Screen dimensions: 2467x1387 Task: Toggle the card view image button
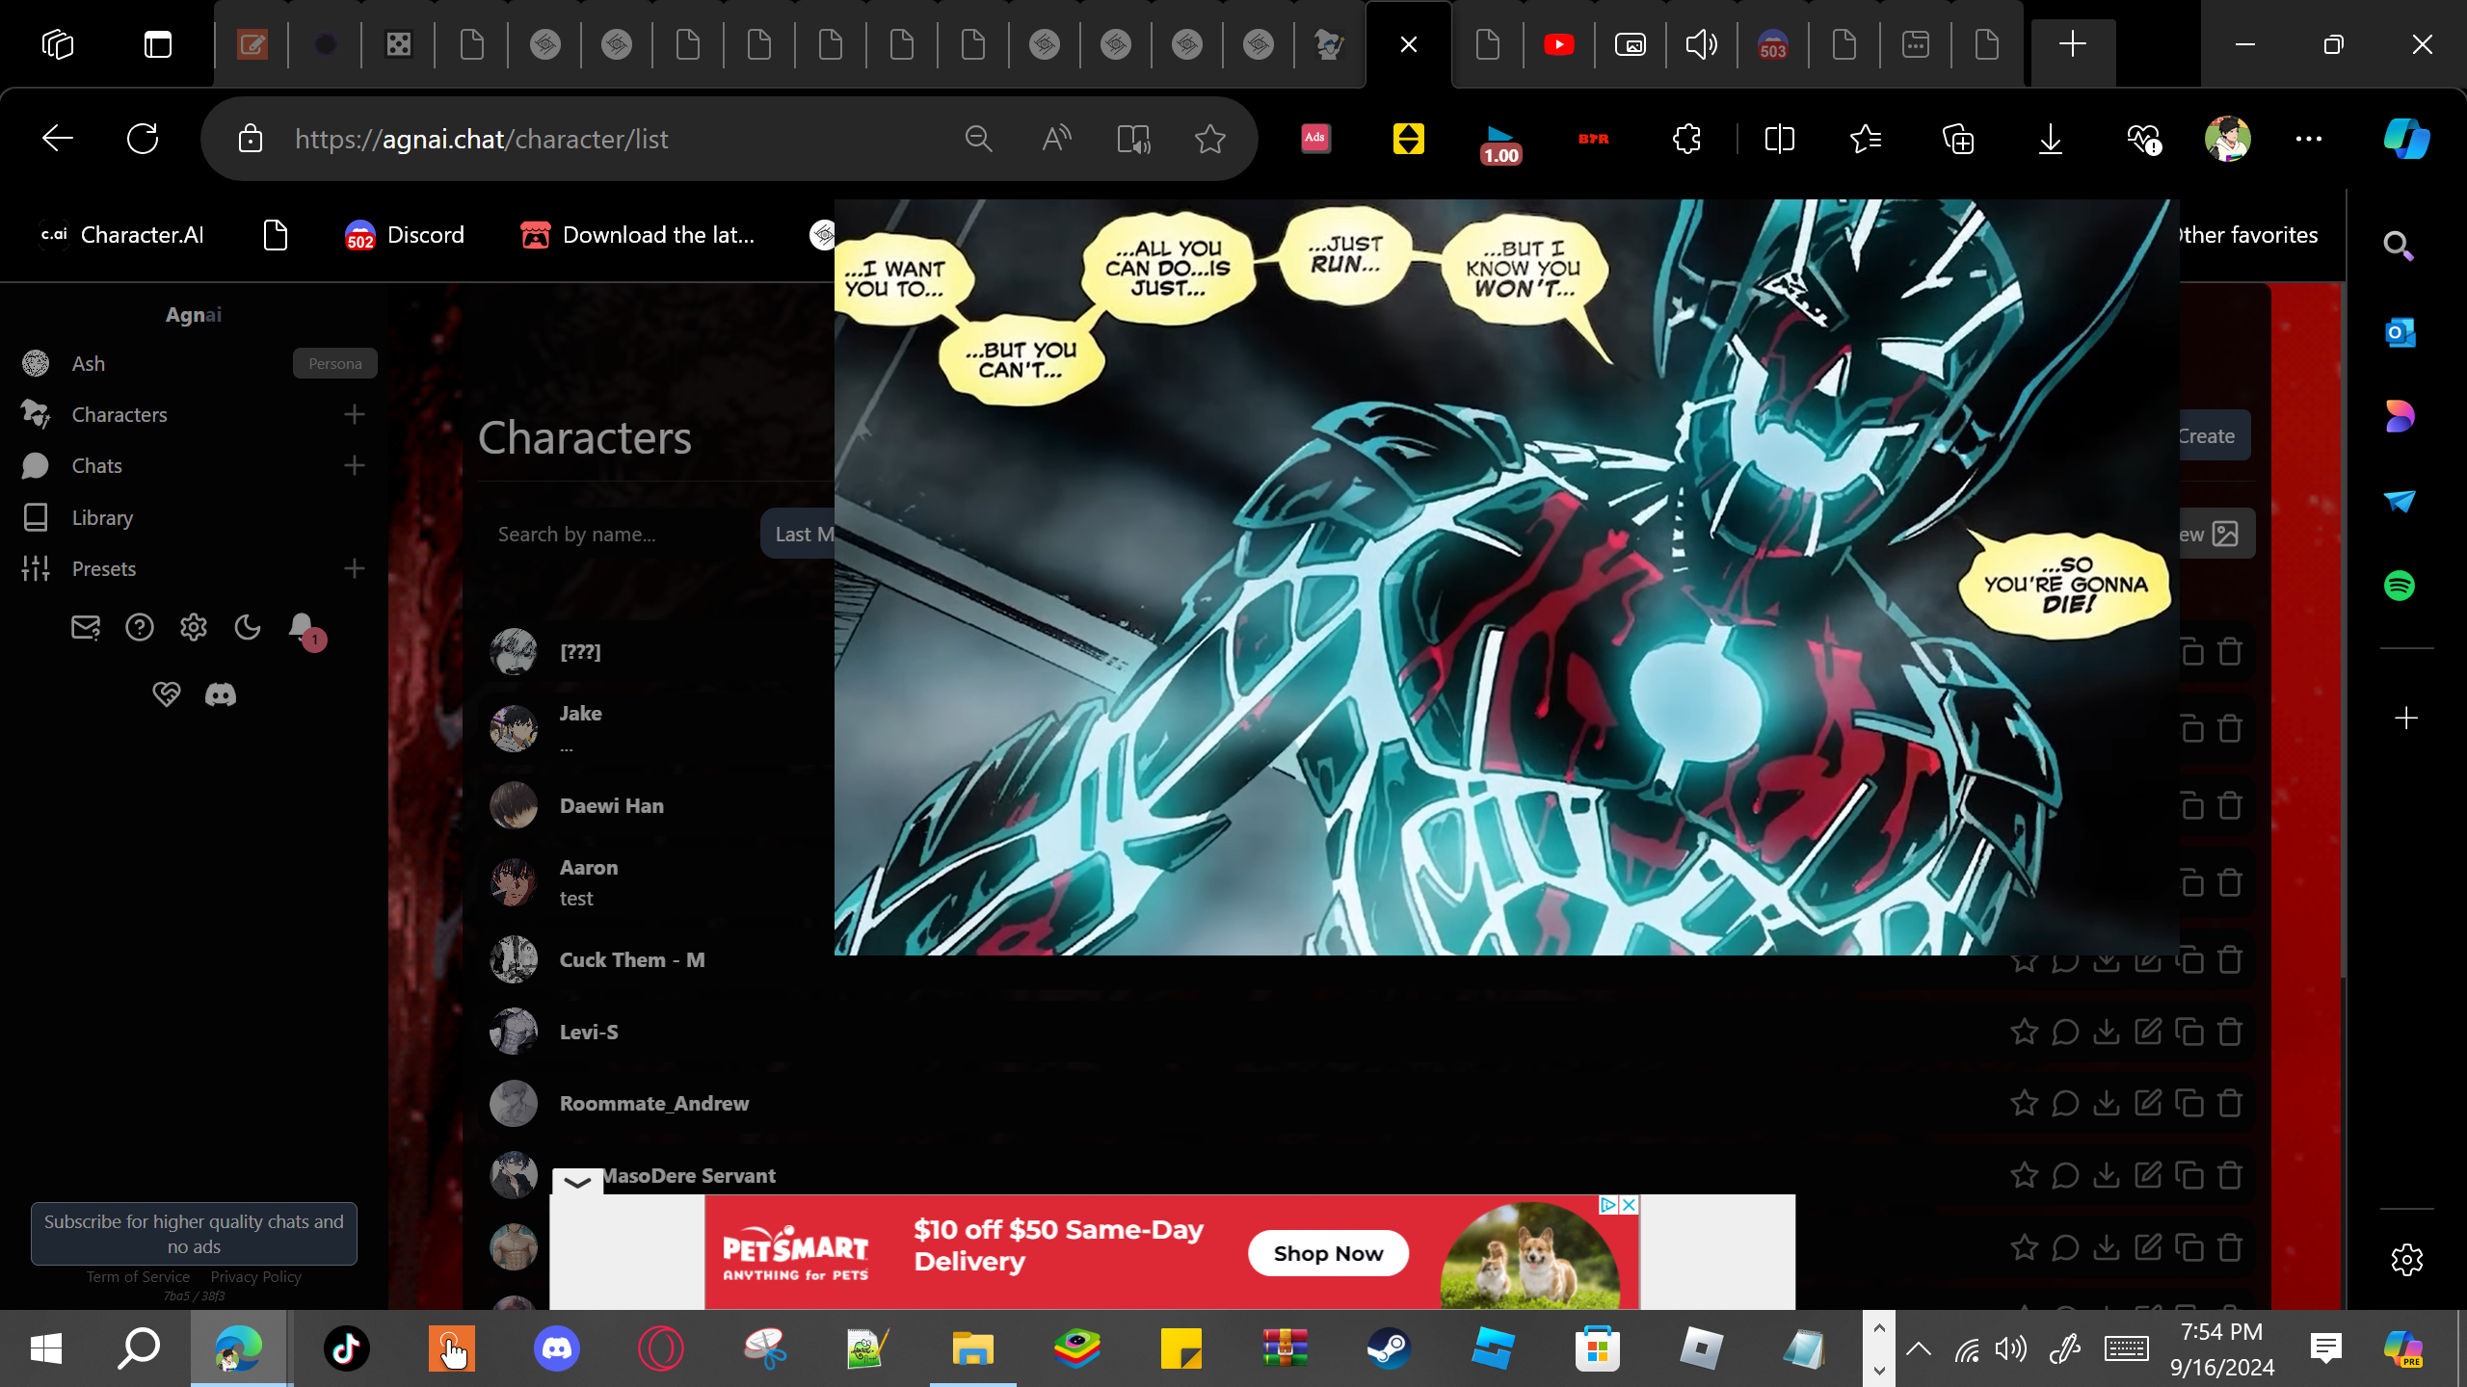pos(2216,534)
